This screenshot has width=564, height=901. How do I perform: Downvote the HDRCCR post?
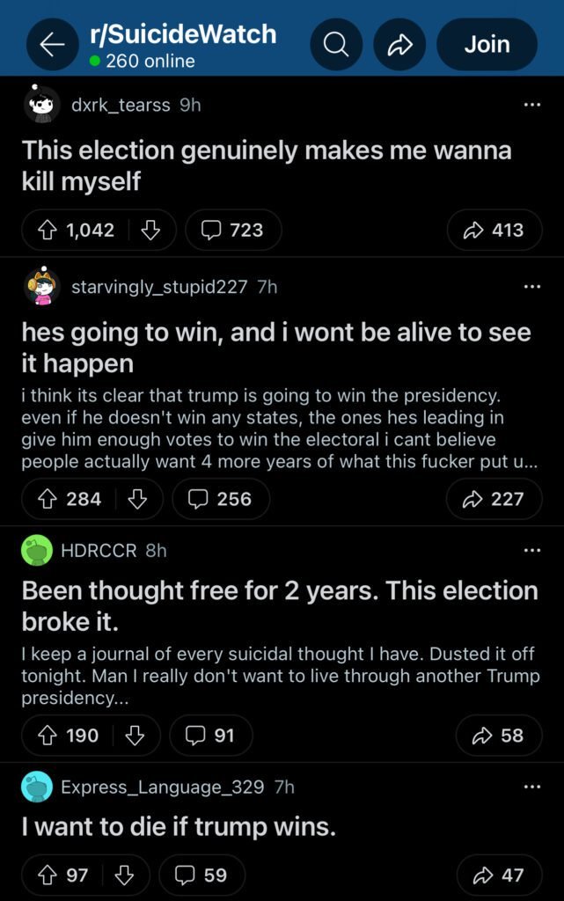[135, 736]
